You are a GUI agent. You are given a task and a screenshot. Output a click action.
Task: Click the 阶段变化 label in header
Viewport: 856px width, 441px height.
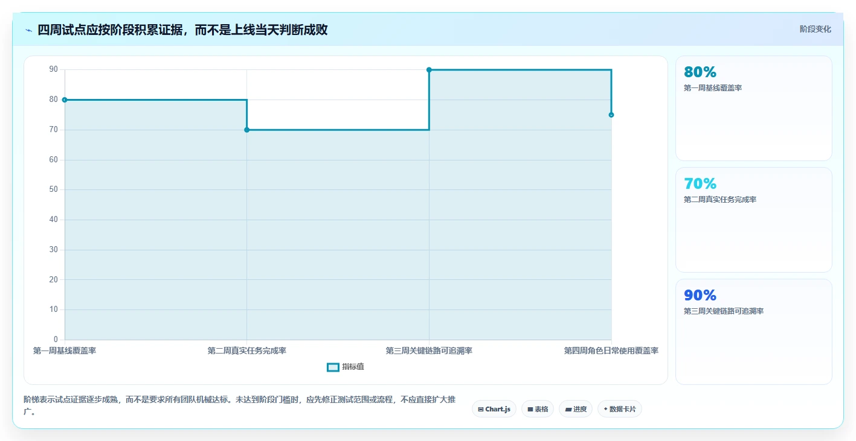tap(815, 29)
